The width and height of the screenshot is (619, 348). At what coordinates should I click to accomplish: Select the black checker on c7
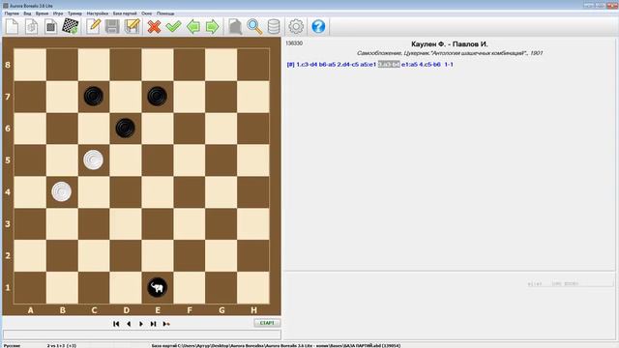94,97
